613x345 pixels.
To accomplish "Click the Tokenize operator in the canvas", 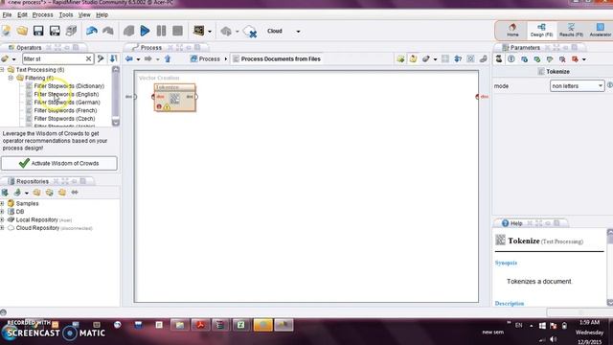I will (174, 98).
